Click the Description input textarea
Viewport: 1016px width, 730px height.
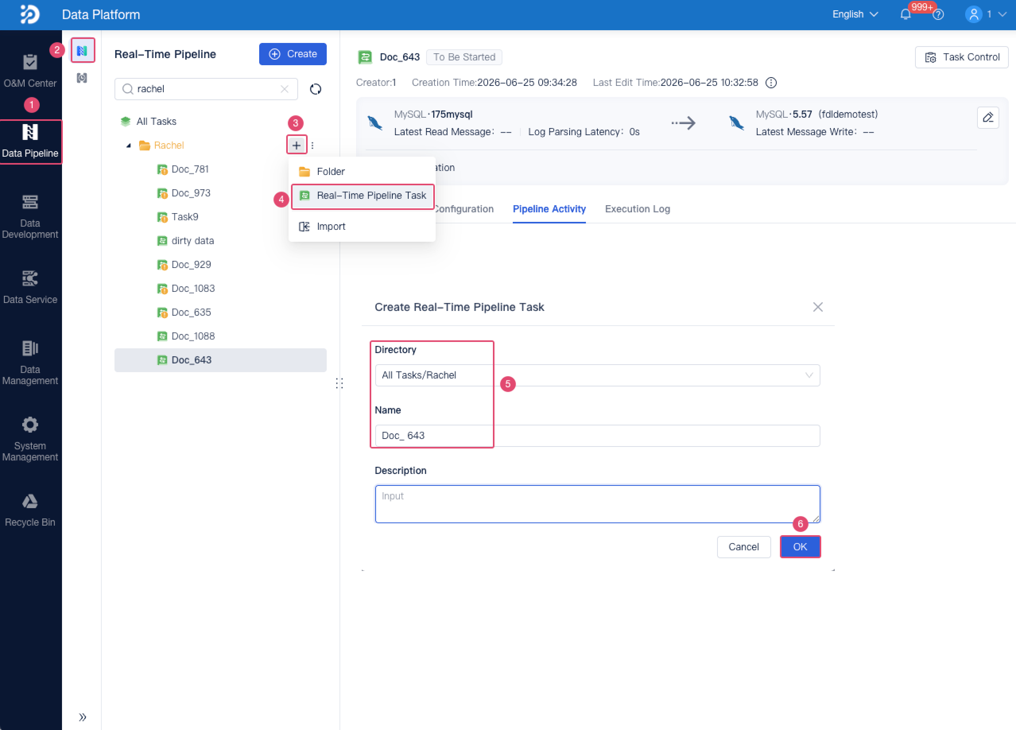[x=597, y=504]
